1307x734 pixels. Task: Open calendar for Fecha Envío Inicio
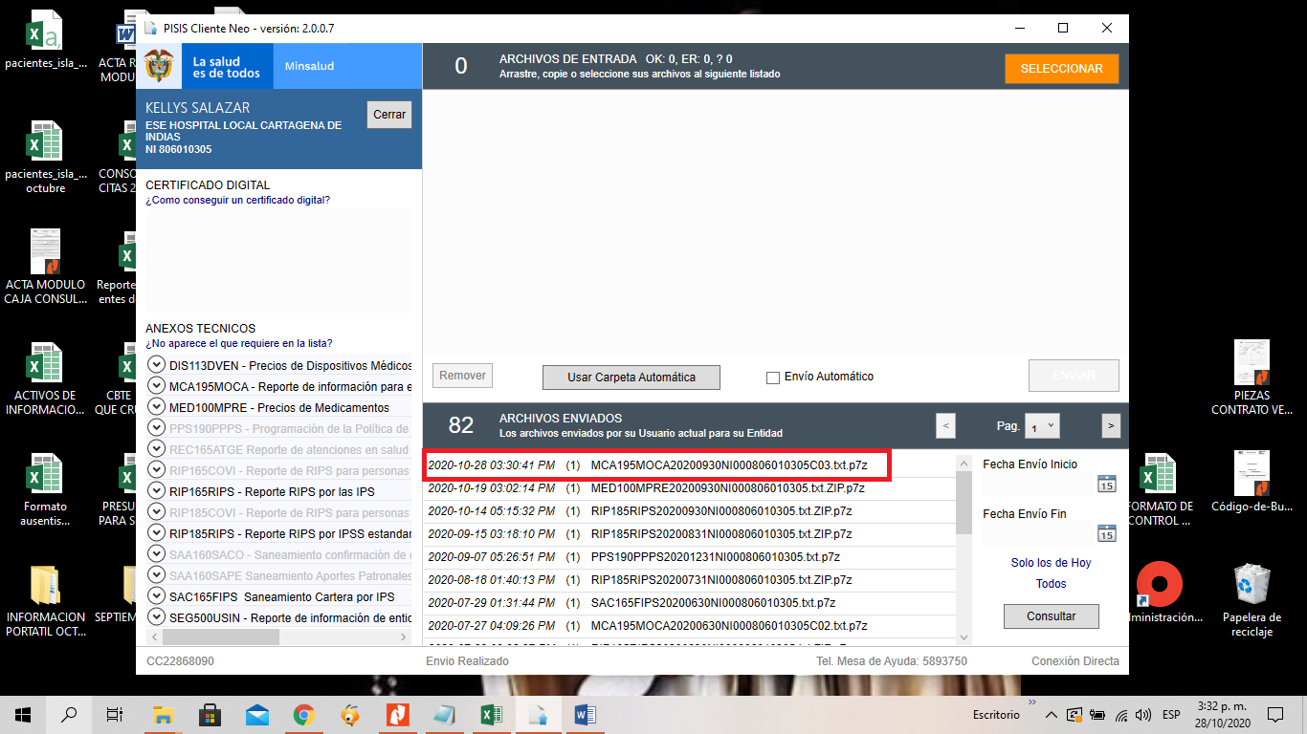click(1106, 484)
